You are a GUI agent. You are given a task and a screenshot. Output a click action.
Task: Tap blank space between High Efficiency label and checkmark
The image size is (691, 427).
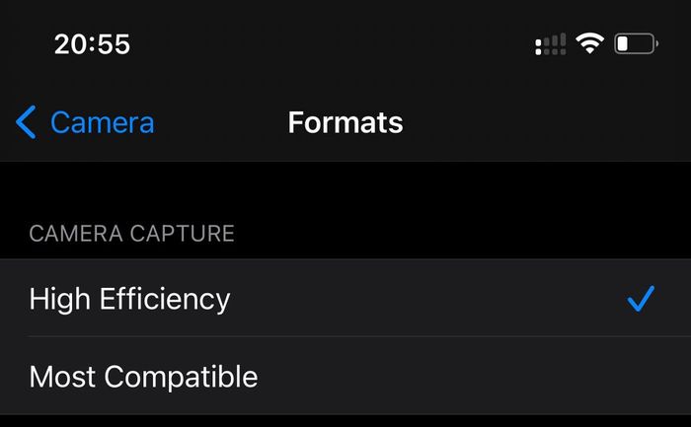(427, 299)
